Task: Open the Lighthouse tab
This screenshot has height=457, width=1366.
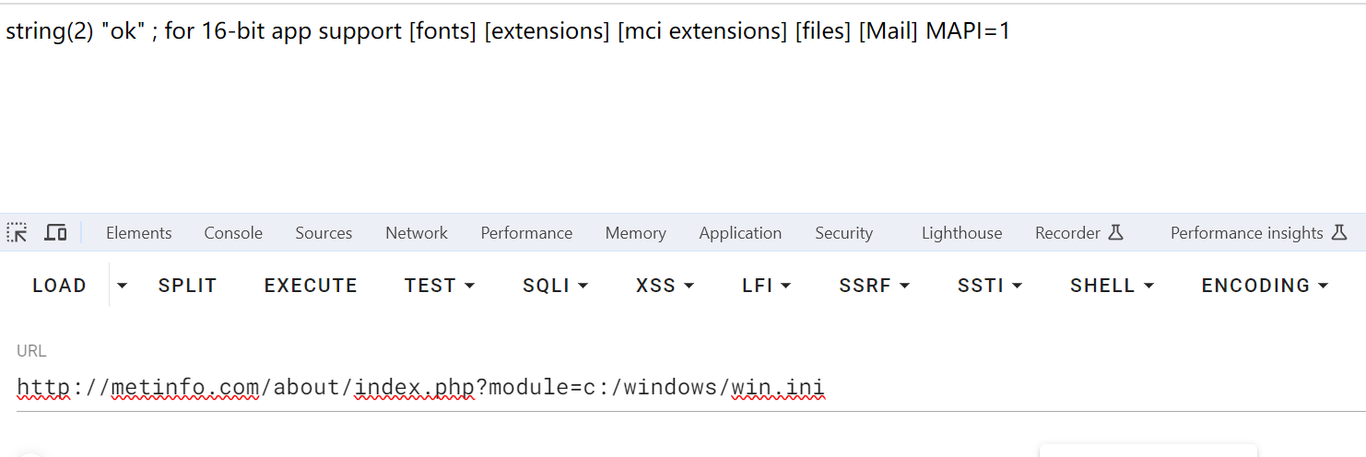Action: [x=961, y=233]
